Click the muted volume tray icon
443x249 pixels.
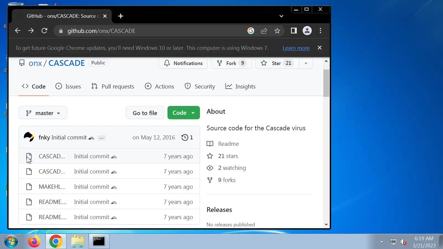(403, 242)
